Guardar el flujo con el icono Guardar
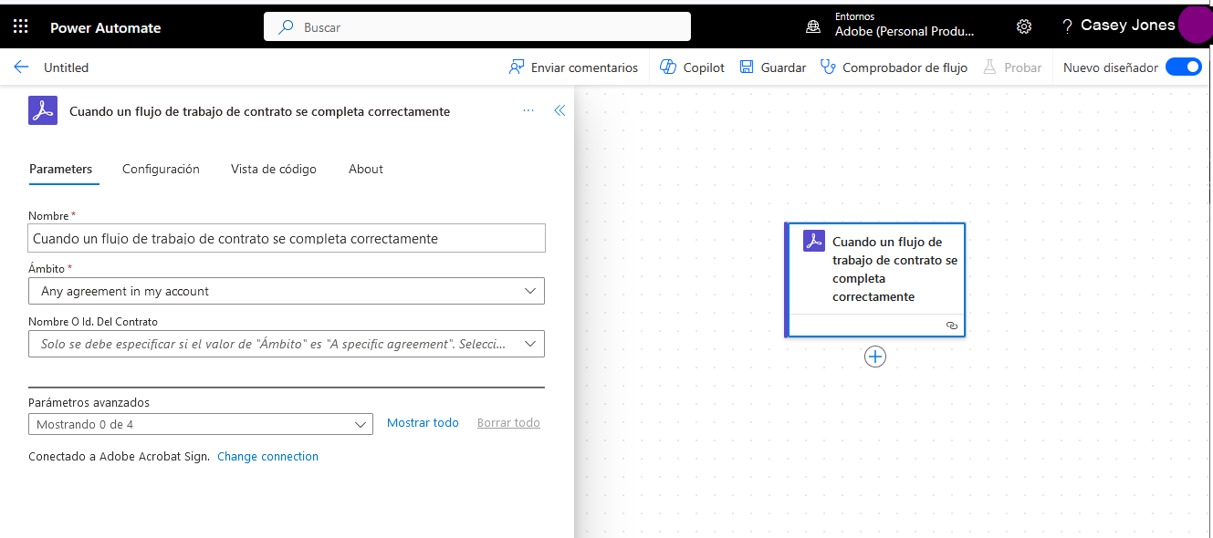 pyautogui.click(x=771, y=67)
